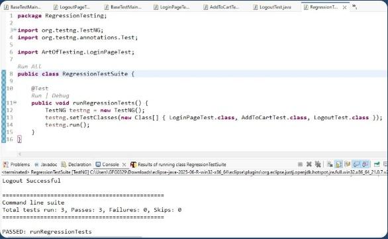The width and height of the screenshot is (388, 239).
Task: Remove the launch with single X icon
Action: click(309, 164)
